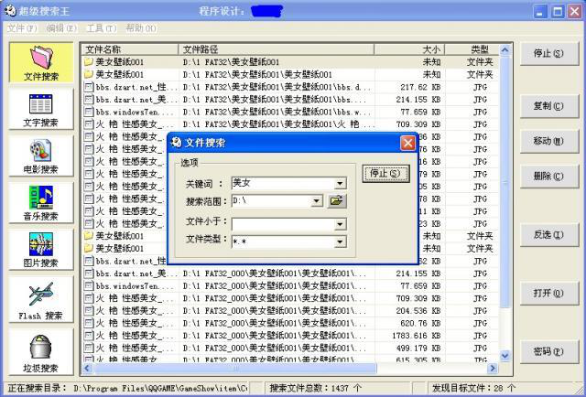Click the vertical scrollbar thumb of results
The height and width of the screenshot is (397, 586).
coord(505,181)
